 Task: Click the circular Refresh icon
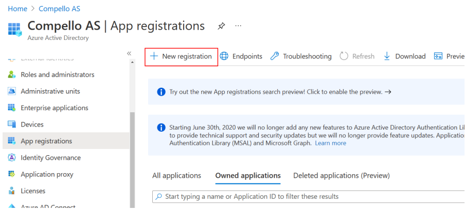coord(344,56)
